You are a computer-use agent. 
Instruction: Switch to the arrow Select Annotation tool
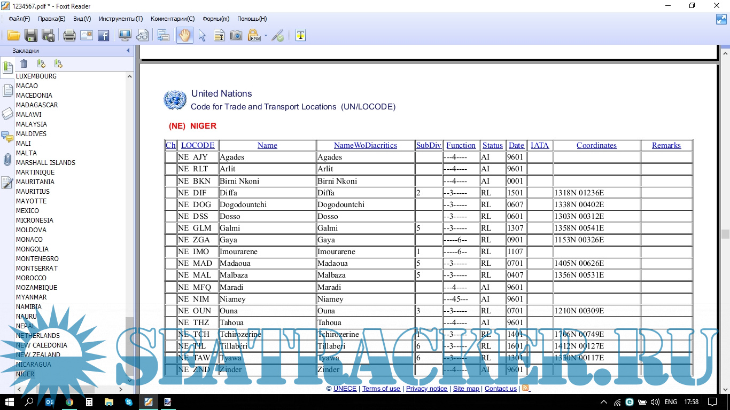click(x=202, y=36)
